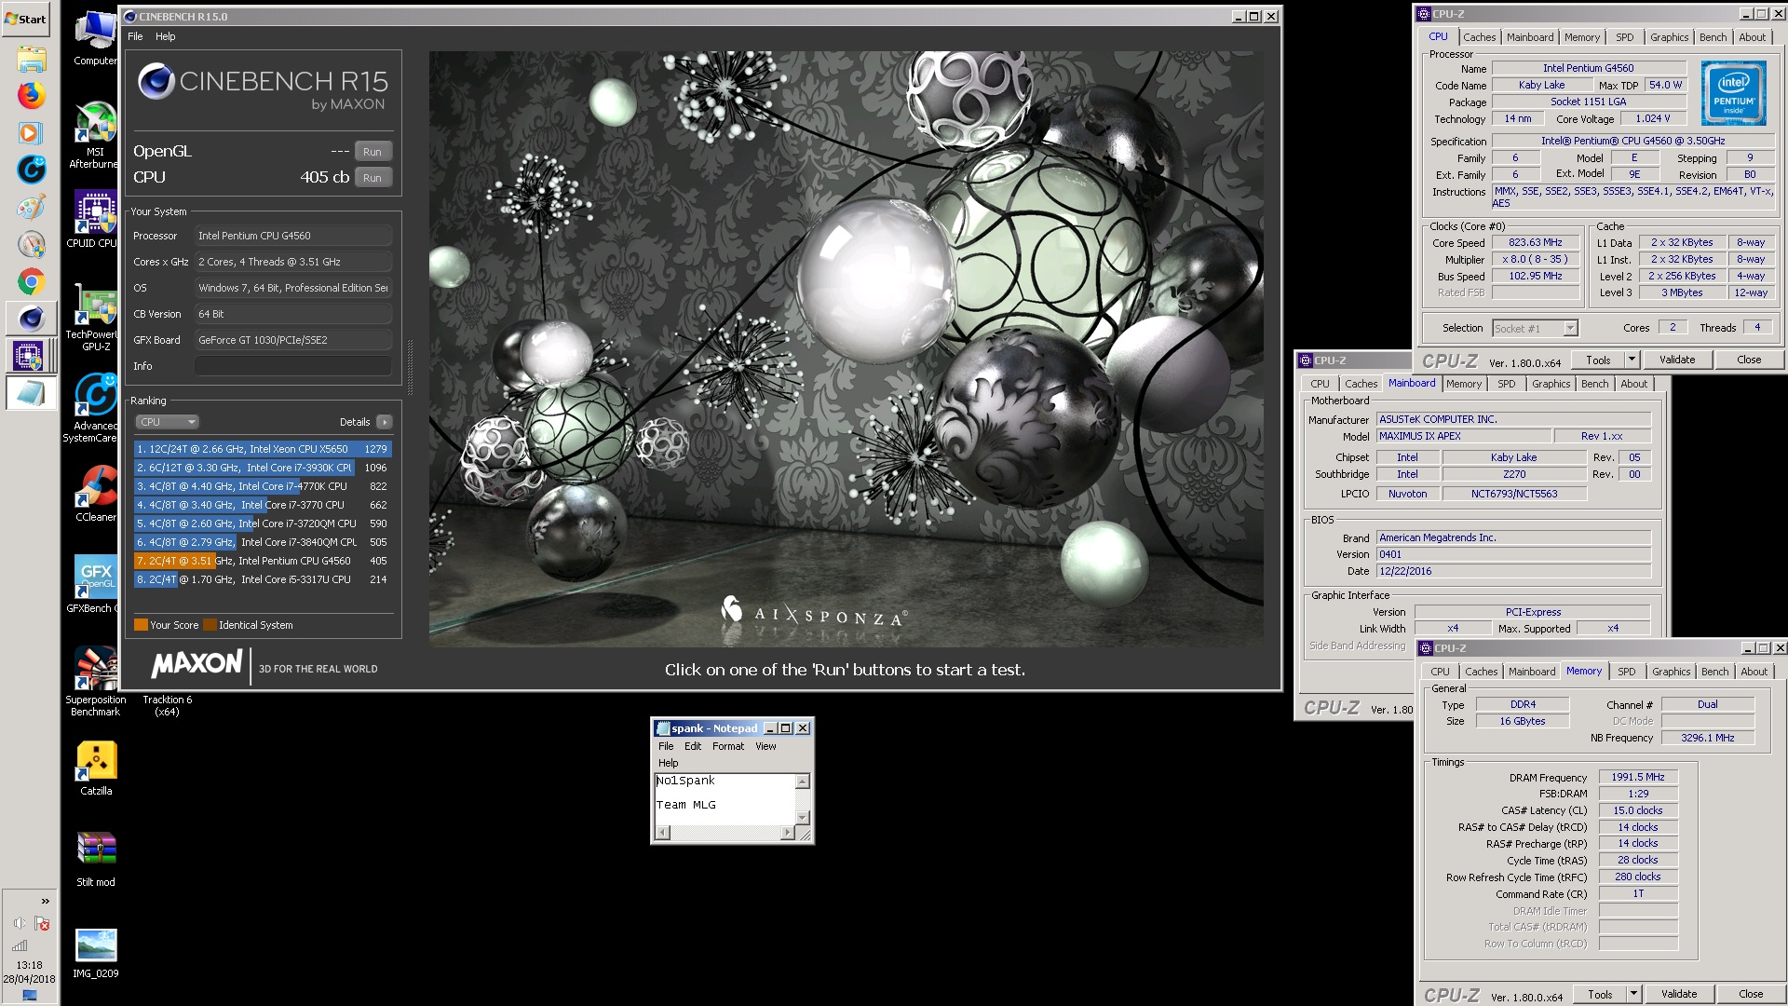The height and width of the screenshot is (1006, 1788).
Task: Click Your Score orange legend swatch
Action: point(141,625)
